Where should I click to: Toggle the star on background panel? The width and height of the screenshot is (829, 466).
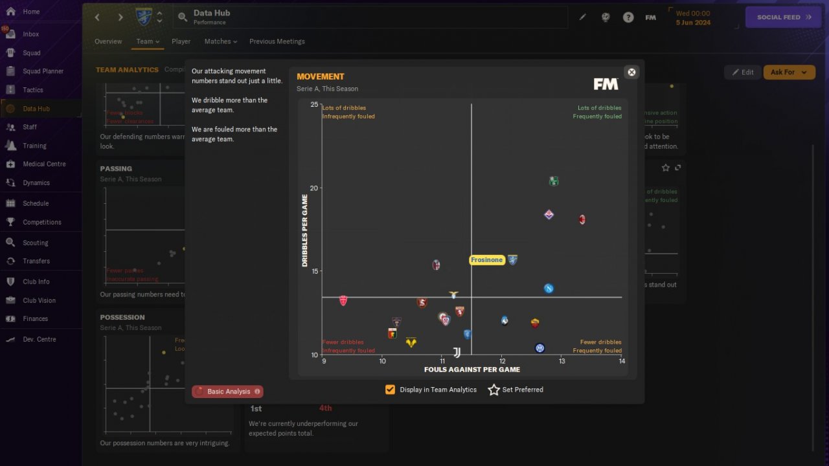pos(665,168)
